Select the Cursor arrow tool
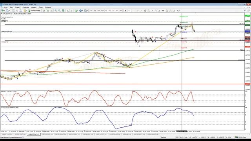The height and width of the screenshot is (141, 251). (x=125, y=11)
